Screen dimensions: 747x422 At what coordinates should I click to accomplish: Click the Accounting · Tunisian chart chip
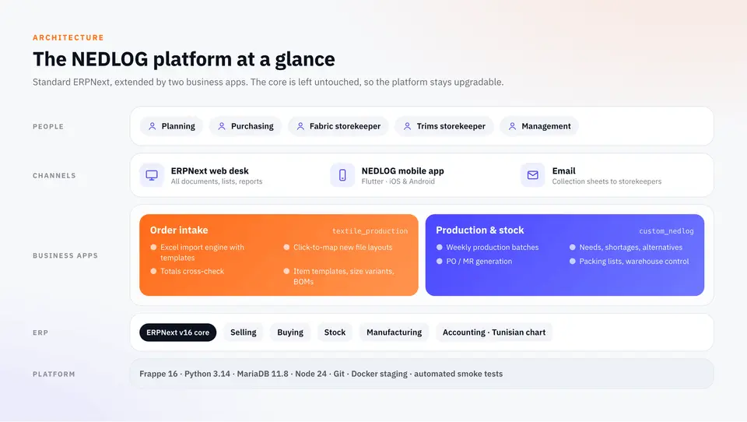(x=494, y=332)
